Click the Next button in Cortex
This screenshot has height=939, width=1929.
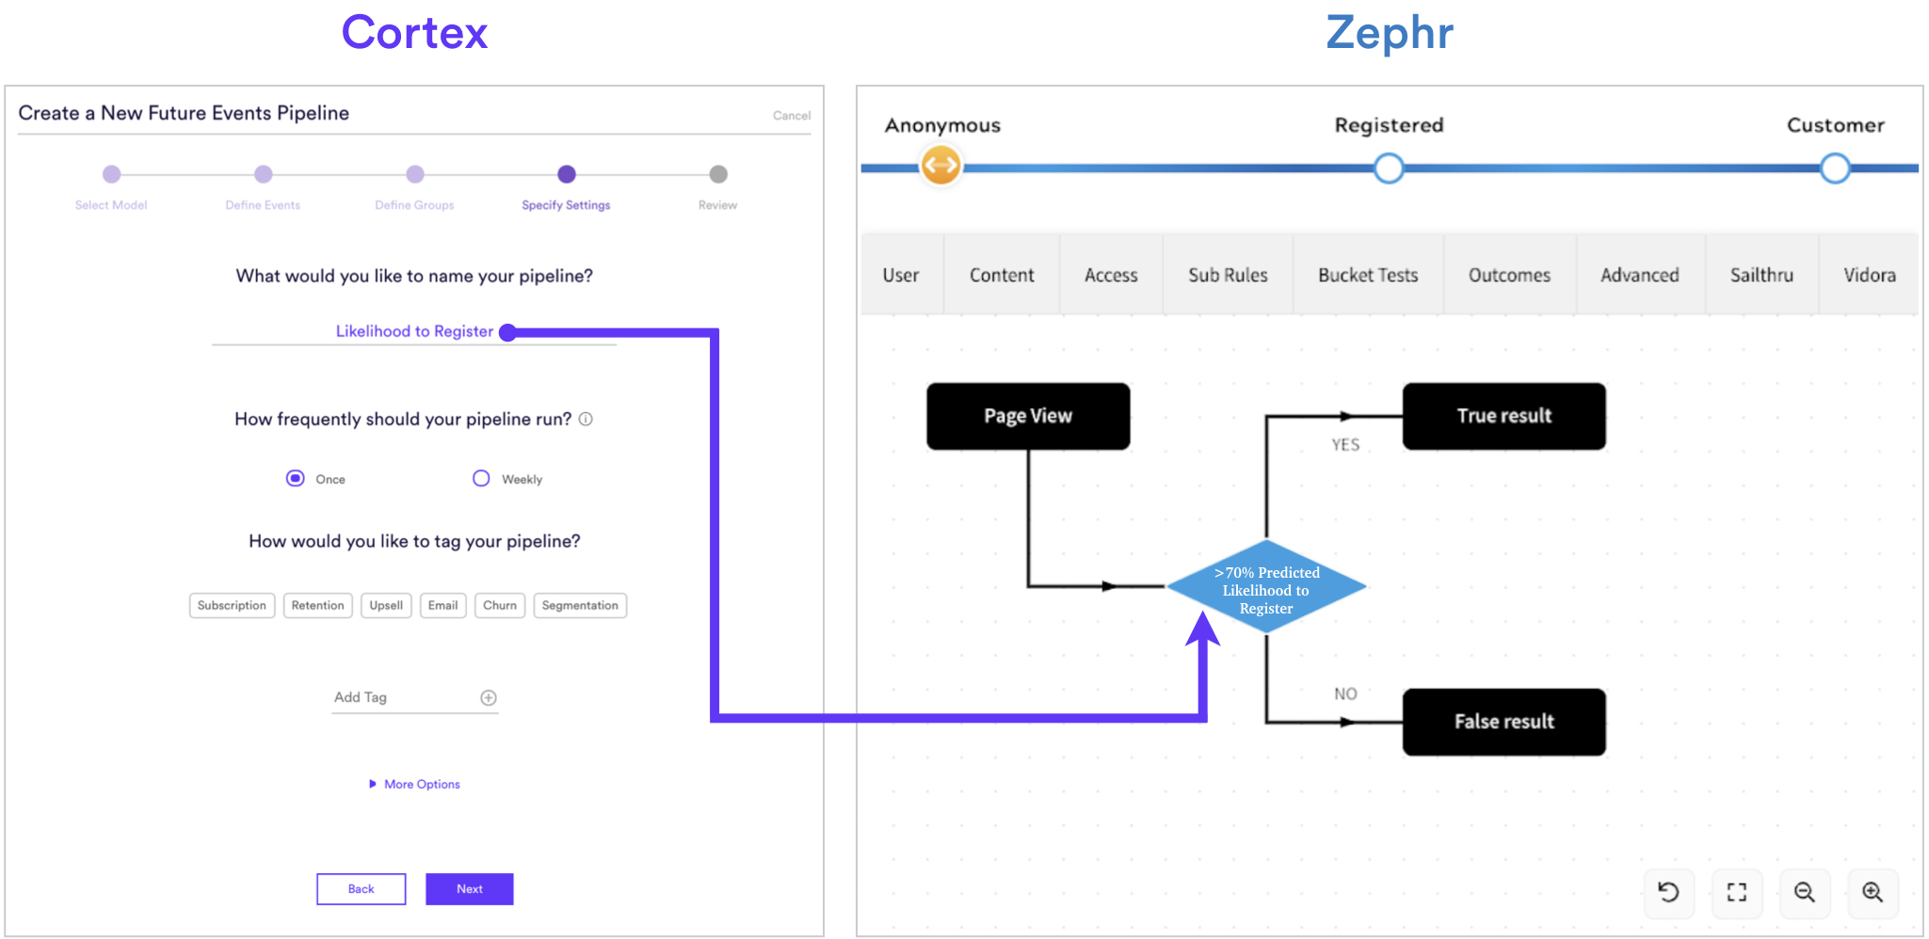[x=470, y=889]
